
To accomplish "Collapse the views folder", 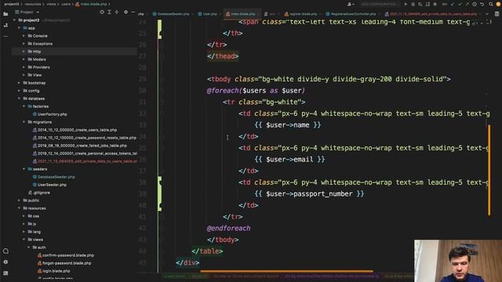I will [x=24, y=240].
